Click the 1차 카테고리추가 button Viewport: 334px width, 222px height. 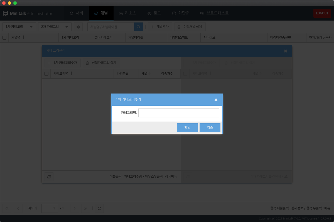63,63
